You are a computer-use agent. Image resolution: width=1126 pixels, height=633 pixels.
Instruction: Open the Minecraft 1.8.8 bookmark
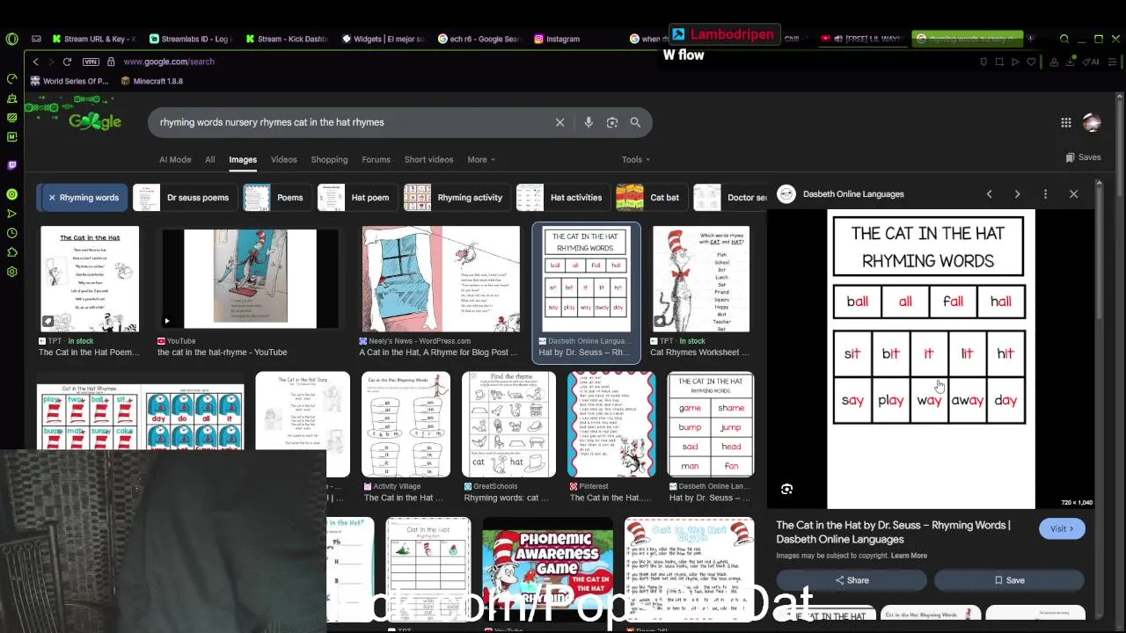pyautogui.click(x=152, y=81)
